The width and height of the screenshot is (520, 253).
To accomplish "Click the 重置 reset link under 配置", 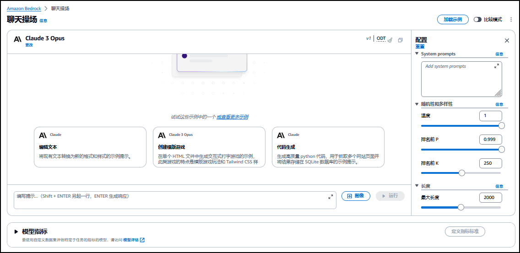I will pyautogui.click(x=420, y=47).
